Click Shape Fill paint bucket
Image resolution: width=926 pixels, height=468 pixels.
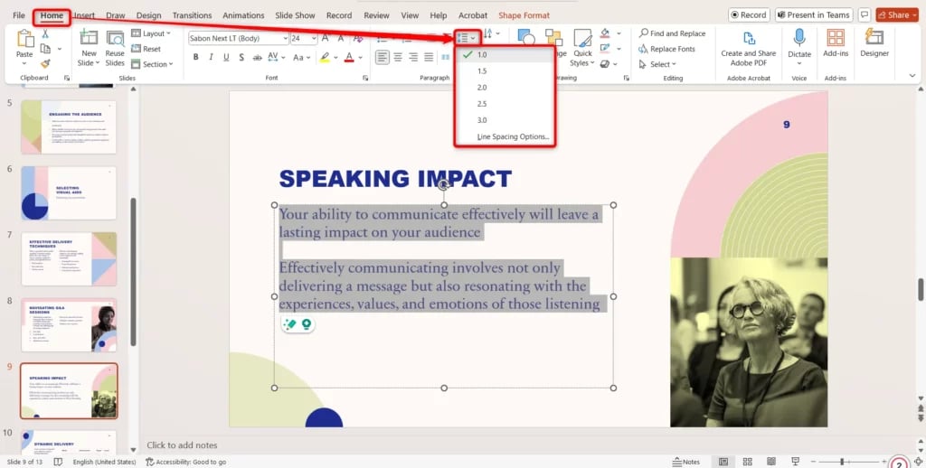click(x=605, y=33)
